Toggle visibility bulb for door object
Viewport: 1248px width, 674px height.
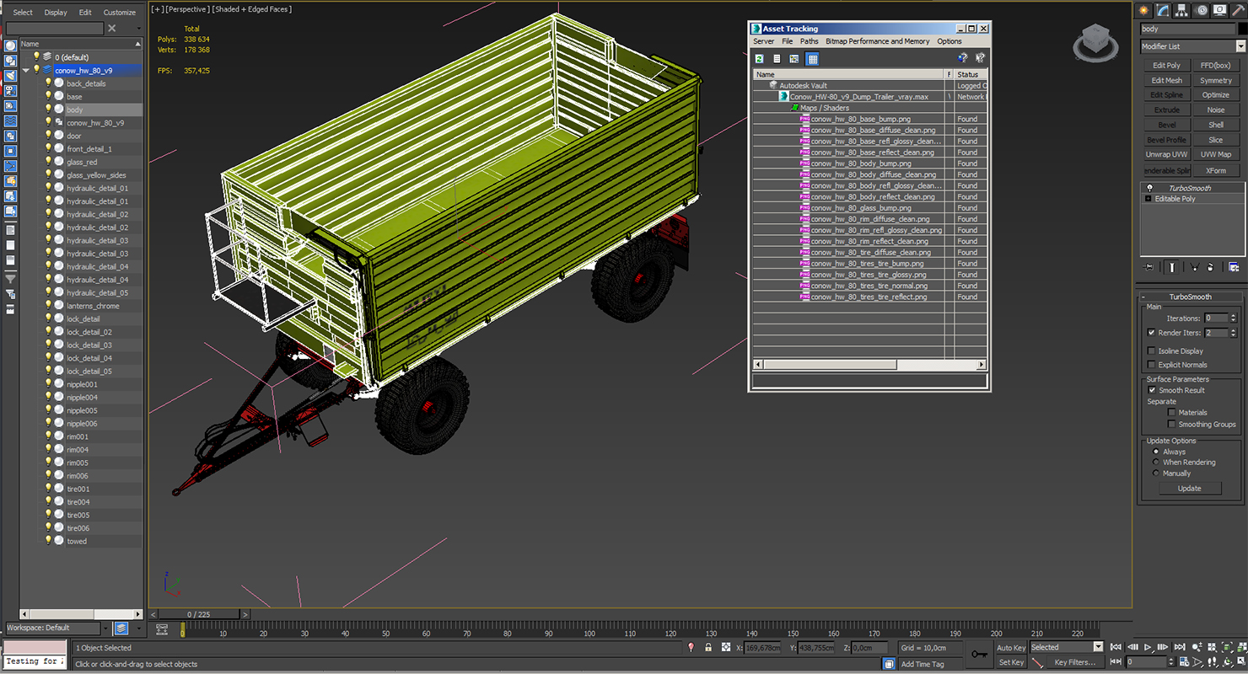pos(48,136)
